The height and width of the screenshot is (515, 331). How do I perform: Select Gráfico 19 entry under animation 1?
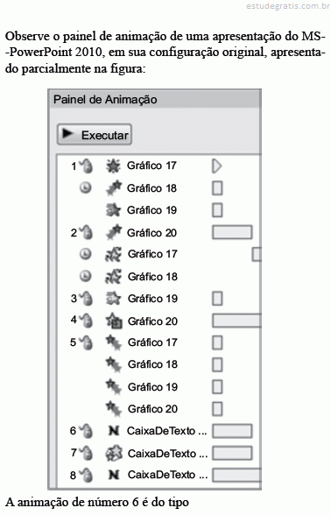(159, 210)
